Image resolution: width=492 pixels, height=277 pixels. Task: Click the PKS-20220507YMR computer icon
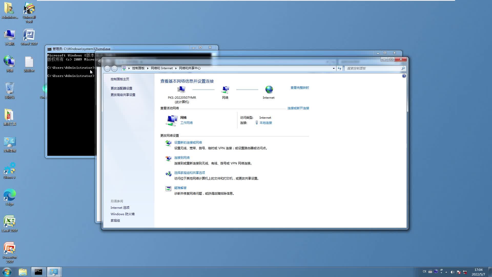click(181, 90)
